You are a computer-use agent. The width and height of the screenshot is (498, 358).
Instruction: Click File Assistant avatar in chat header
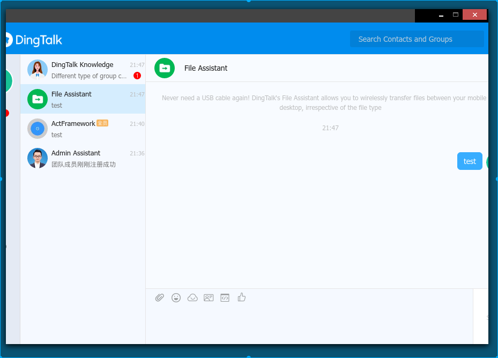[165, 68]
